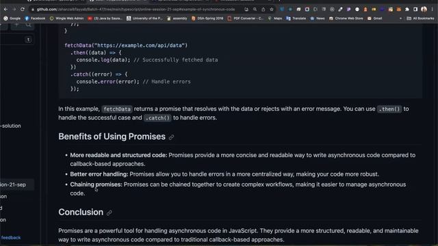Click 'More readable and structured code:' bullet
Image resolution: width=438 pixels, height=246 pixels.
tap(118, 155)
